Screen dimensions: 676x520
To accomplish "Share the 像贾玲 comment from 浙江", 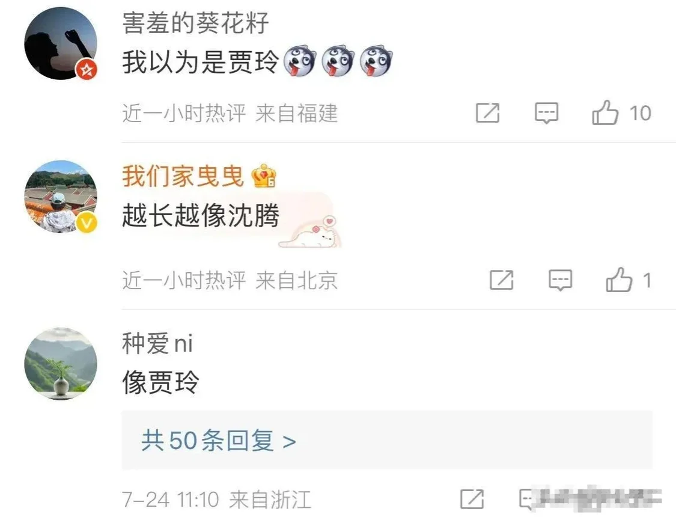I will [x=472, y=500].
